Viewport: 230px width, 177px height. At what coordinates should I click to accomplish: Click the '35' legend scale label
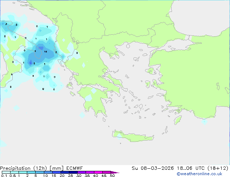coord(87,176)
